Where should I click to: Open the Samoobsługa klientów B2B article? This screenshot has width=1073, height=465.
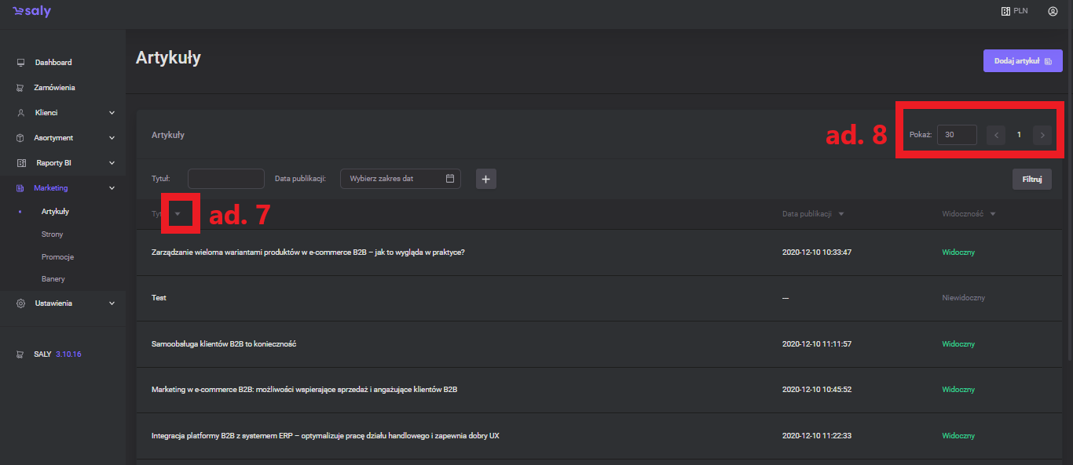click(223, 344)
